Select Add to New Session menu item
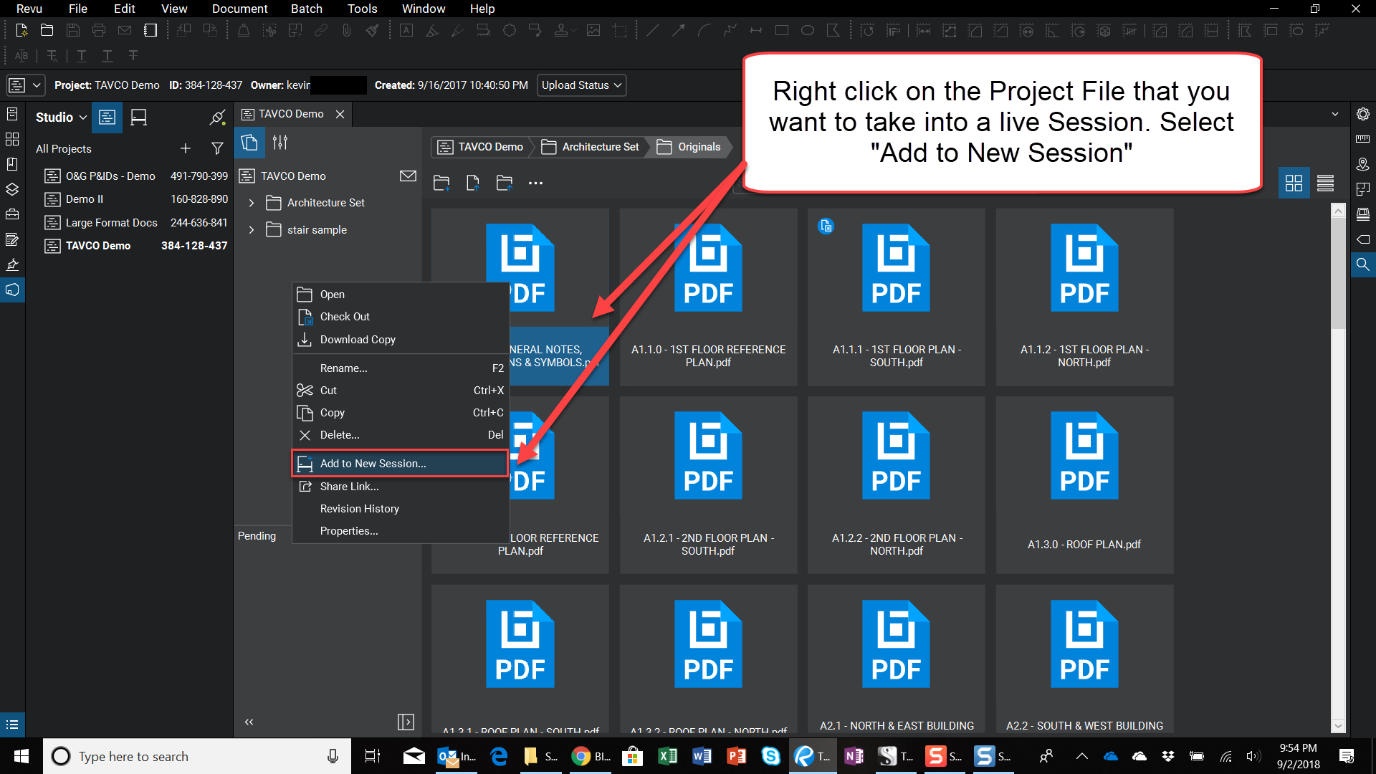The width and height of the screenshot is (1376, 774). pos(373,463)
